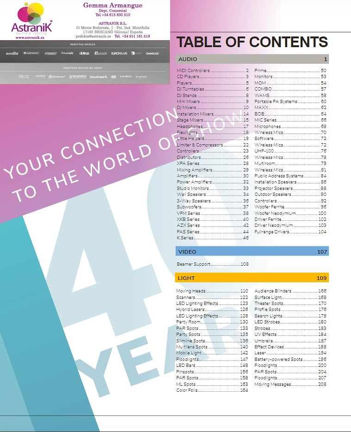This screenshot has width=351, height=432.
Task: Click the eurolite brand logo
Action: (12, 54)
